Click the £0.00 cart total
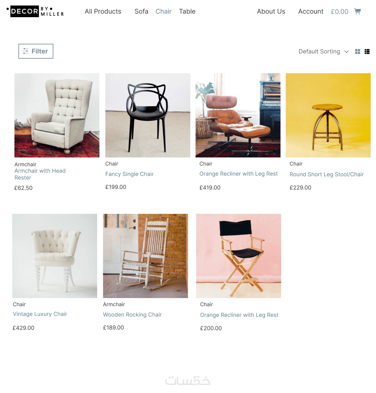The height and width of the screenshot is (393, 376). click(339, 12)
